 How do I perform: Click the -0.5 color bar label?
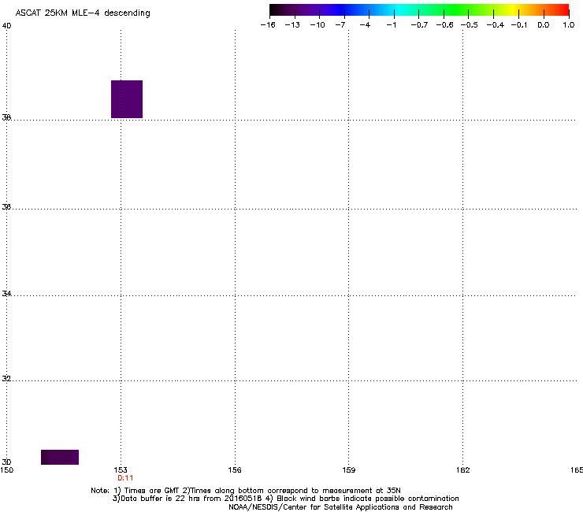coord(470,25)
